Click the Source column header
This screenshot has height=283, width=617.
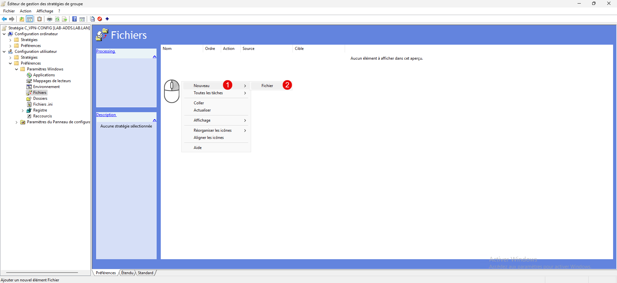248,49
